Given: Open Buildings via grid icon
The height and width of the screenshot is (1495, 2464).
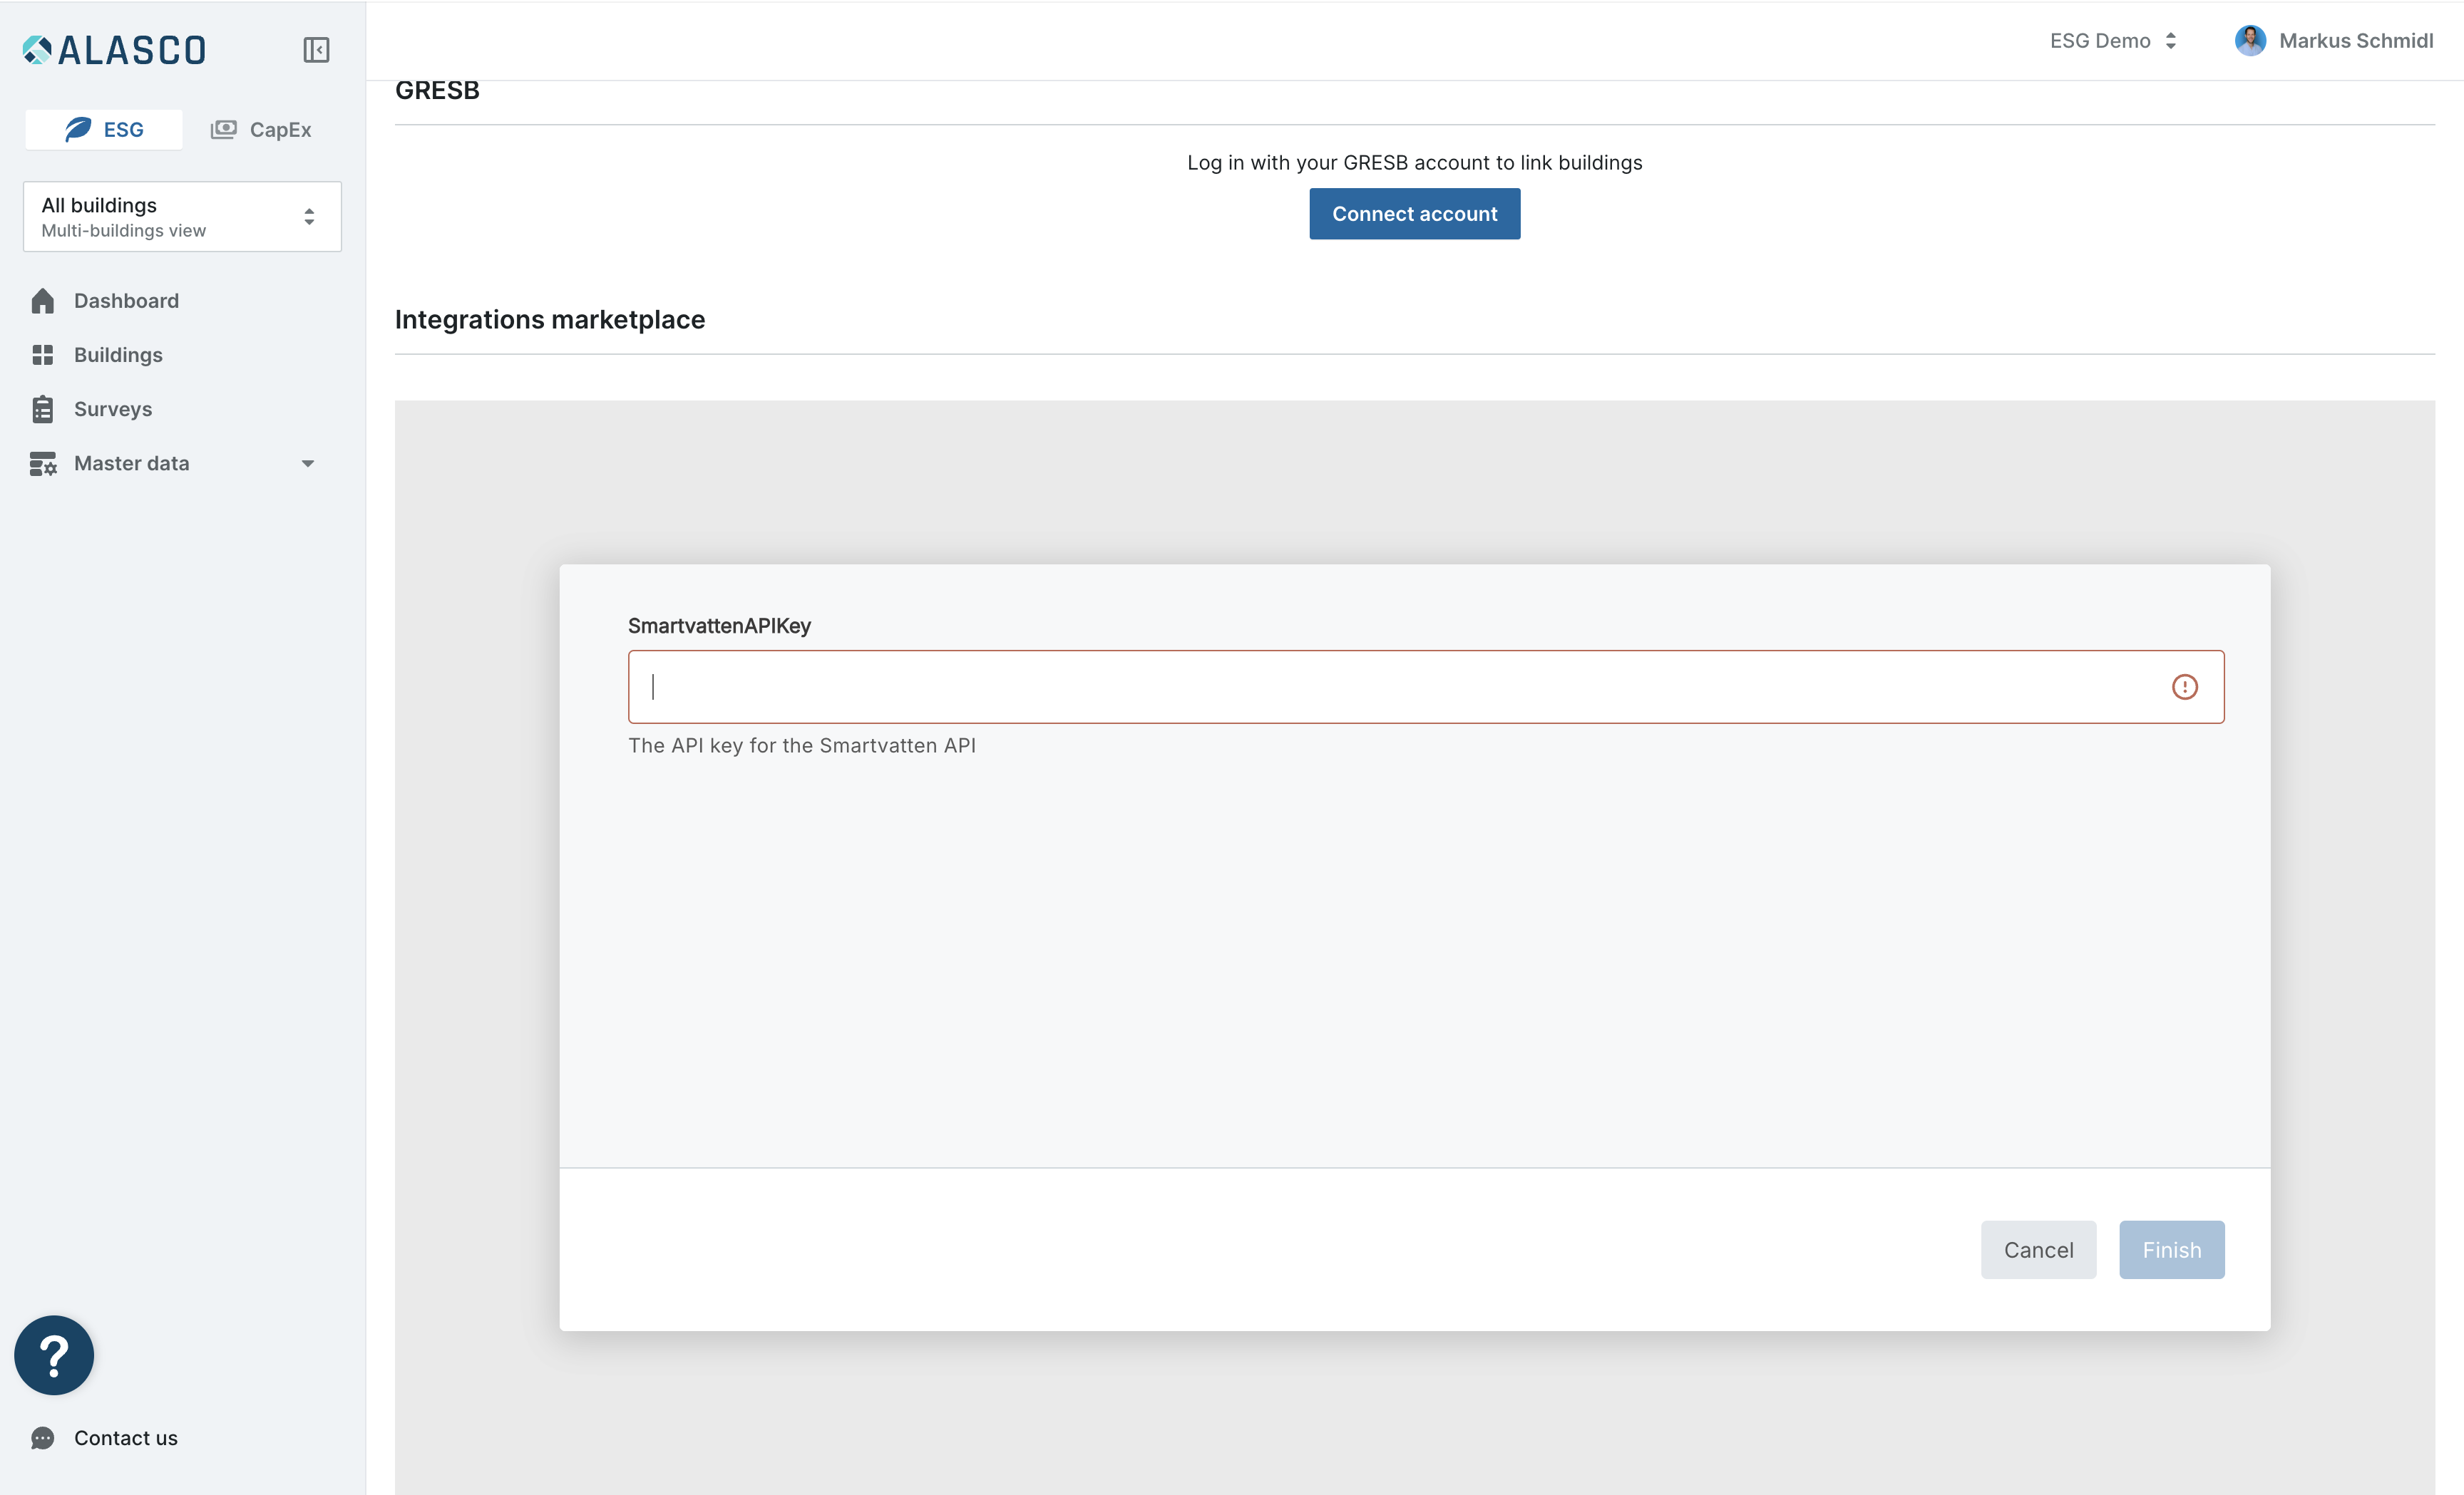Looking at the screenshot, I should (43, 355).
